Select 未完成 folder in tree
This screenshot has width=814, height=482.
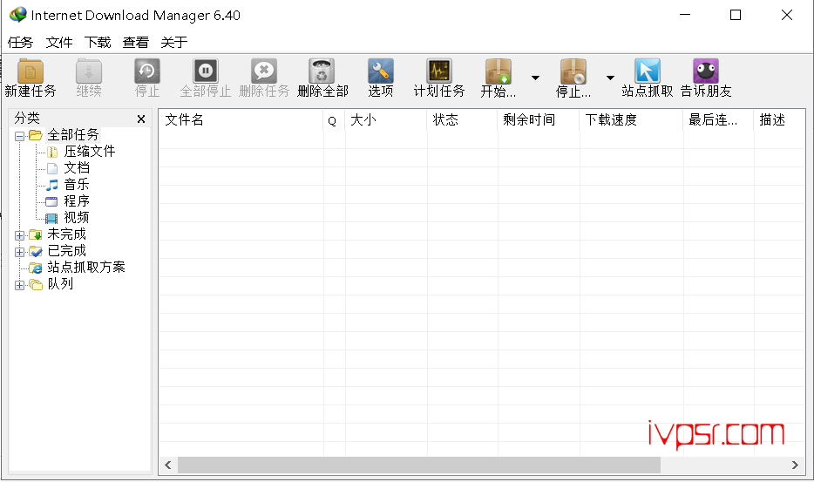(x=66, y=234)
